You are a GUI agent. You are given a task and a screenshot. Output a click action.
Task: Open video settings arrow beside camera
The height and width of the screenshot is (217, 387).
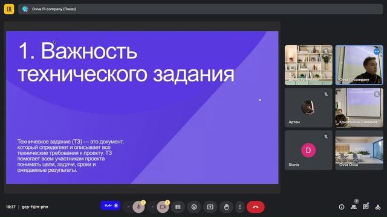click(152, 207)
